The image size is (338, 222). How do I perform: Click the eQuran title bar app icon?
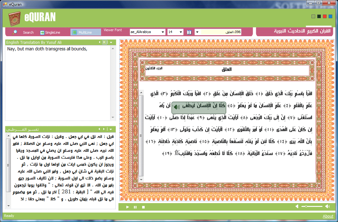[5, 4]
